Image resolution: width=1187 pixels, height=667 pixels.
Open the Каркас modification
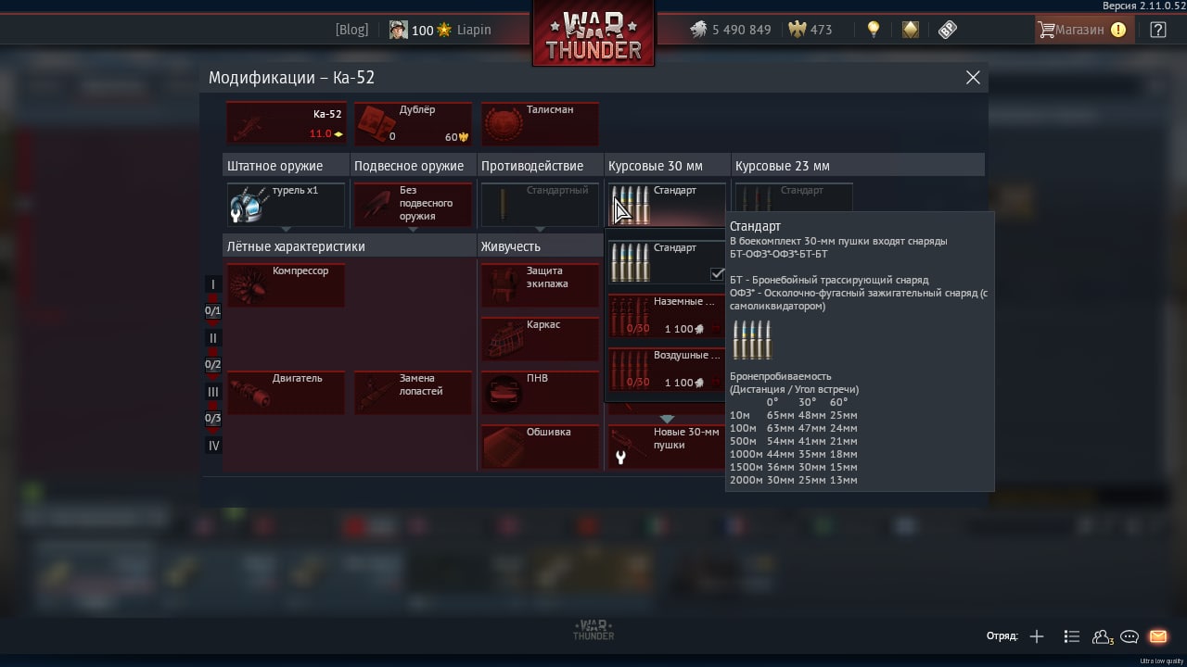point(540,338)
